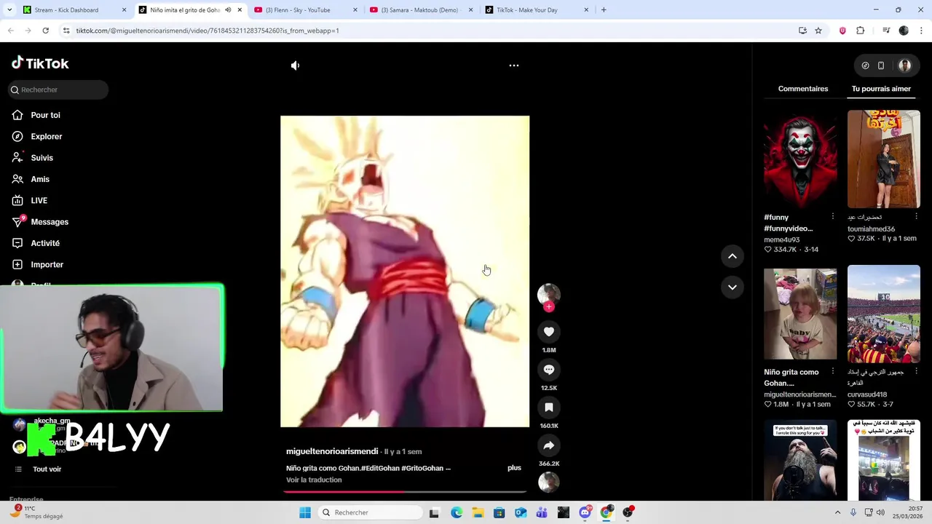Viewport: 932px width, 524px height.
Task: Open options for the toumiahmed36 card
Action: pos(916,217)
